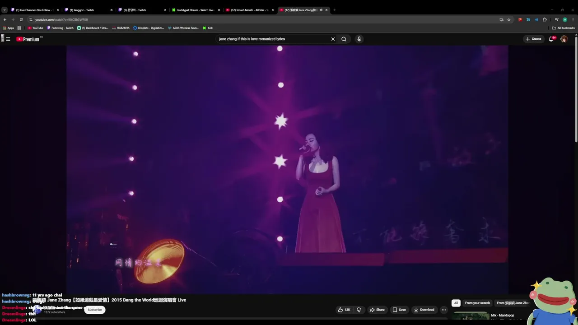Viewport: 578px width, 325px height.
Task: Click the install app icon in address bar
Action: pos(501,19)
